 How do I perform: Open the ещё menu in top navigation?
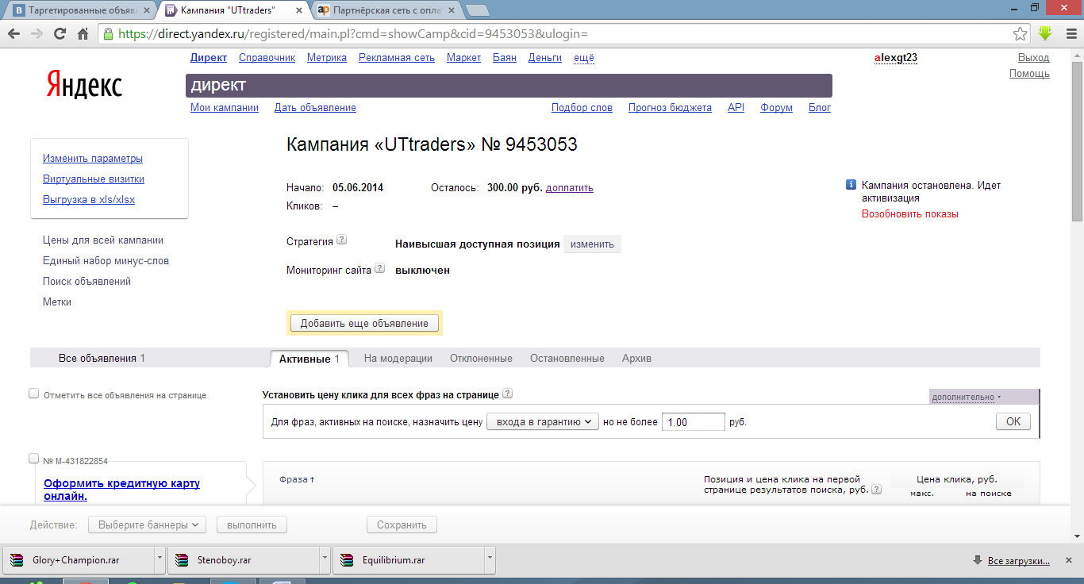584,58
